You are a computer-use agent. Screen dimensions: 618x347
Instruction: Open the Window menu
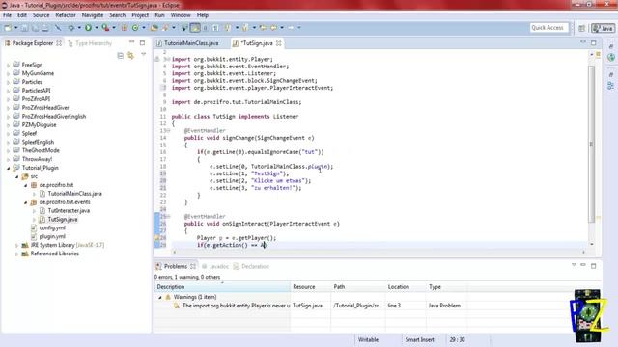pos(181,15)
